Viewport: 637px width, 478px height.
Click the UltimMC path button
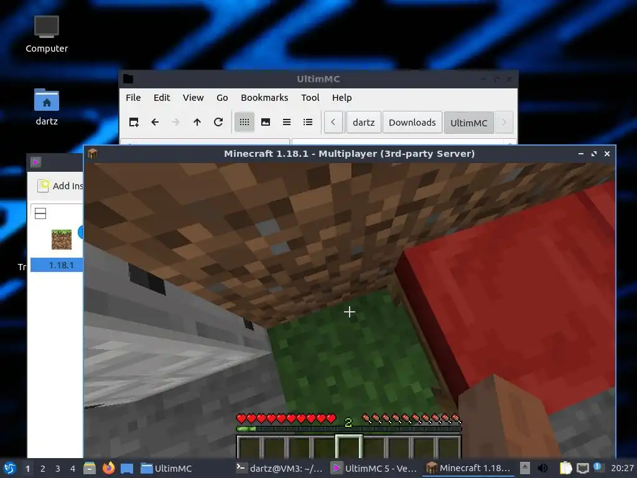[469, 123]
